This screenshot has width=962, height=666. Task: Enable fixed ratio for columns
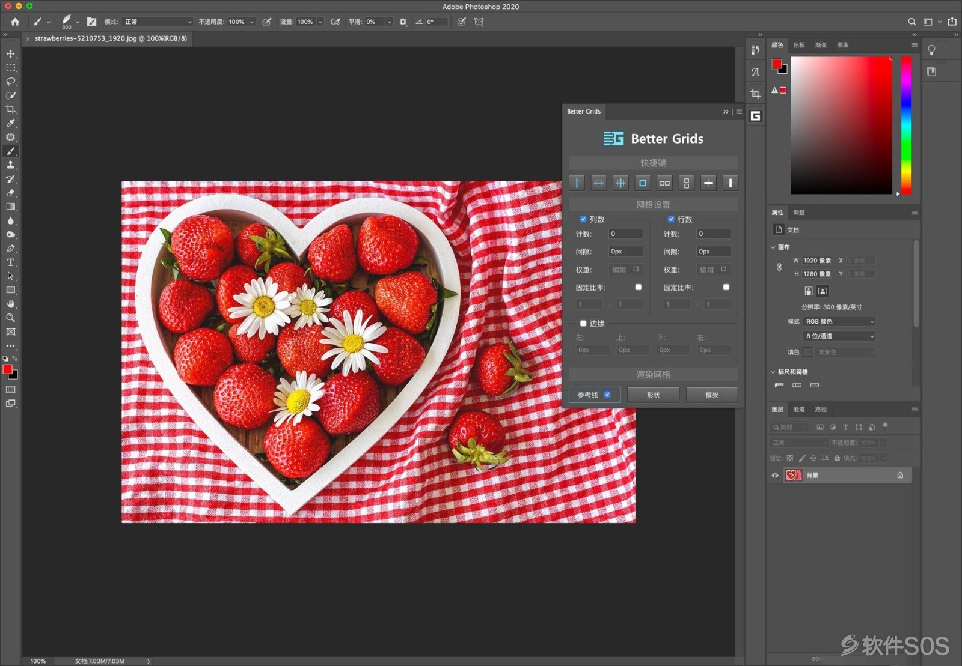tap(639, 287)
